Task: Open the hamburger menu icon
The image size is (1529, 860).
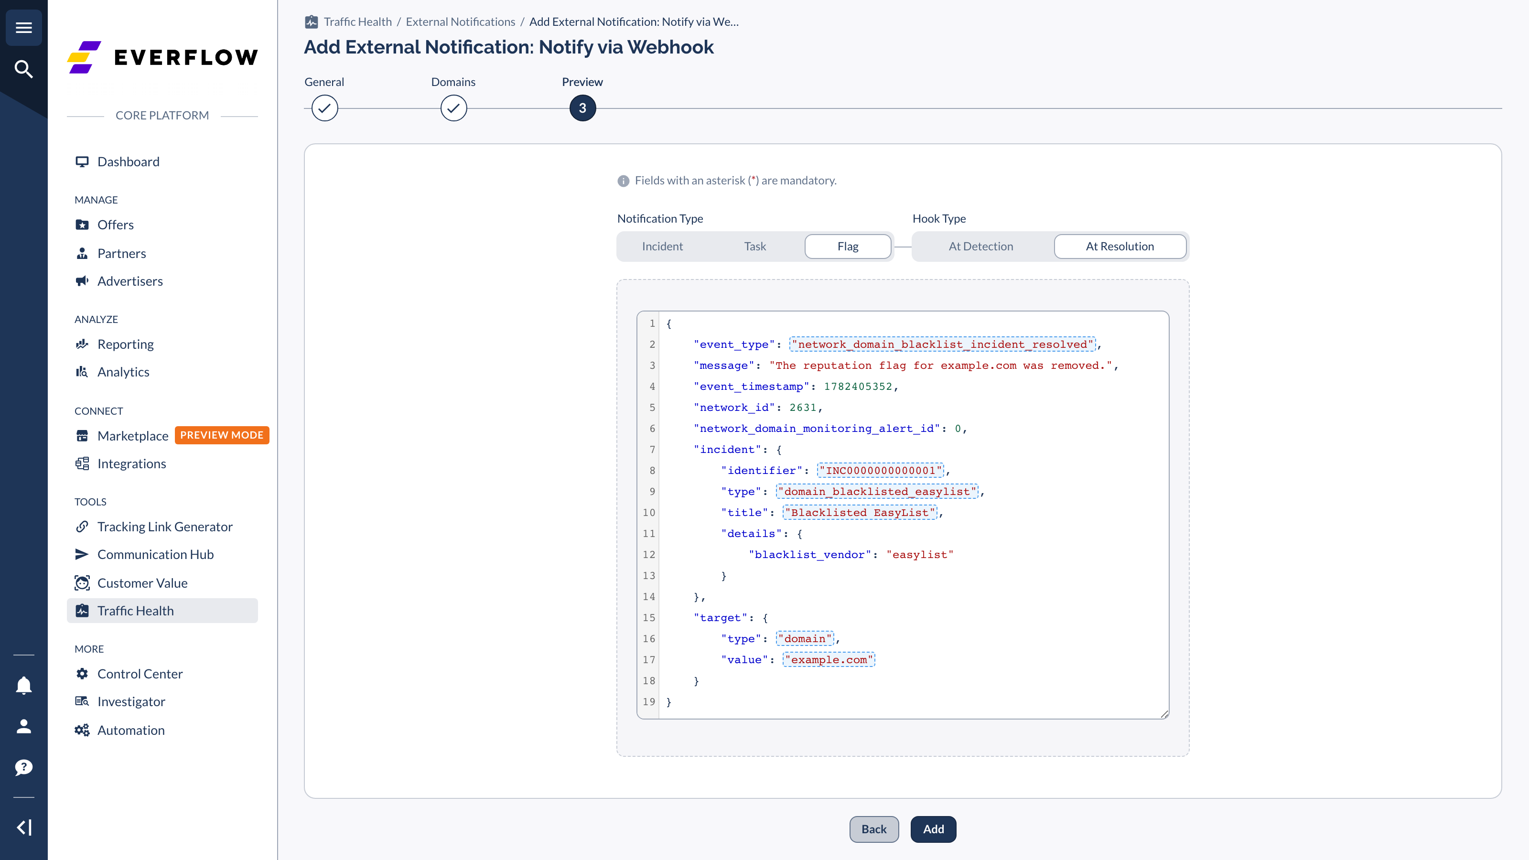Action: tap(24, 27)
